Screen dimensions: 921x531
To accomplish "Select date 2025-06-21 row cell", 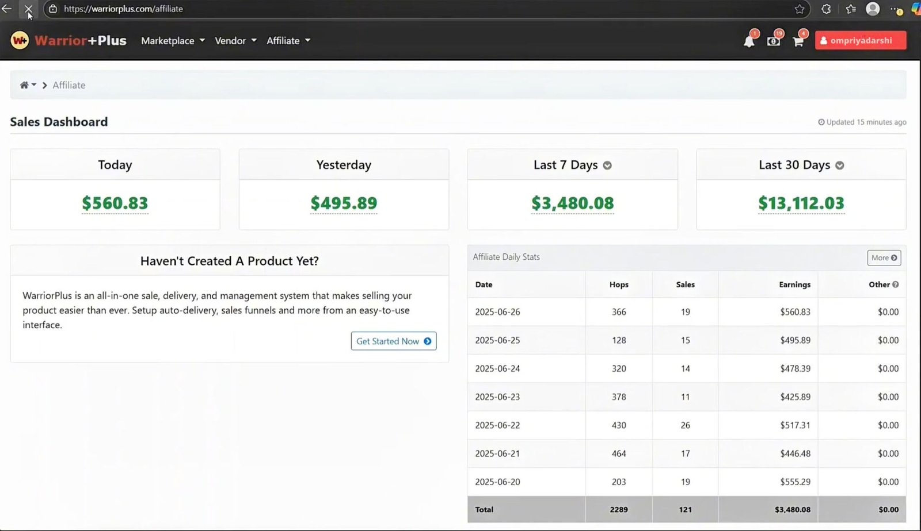I will click(x=497, y=453).
